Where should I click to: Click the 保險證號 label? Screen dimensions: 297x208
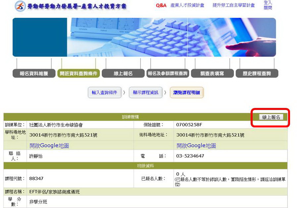tap(153, 125)
